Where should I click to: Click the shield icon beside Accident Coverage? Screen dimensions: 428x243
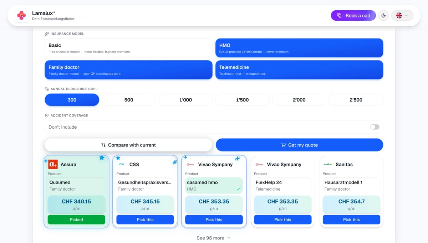pyautogui.click(x=47, y=115)
